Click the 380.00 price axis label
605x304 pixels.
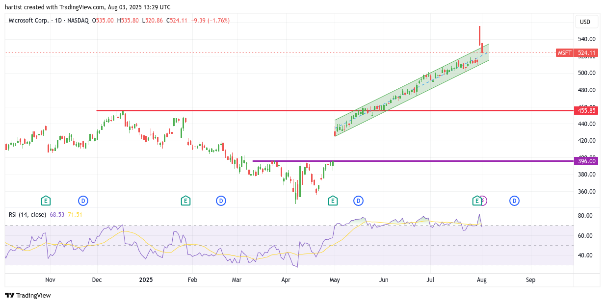coord(586,175)
